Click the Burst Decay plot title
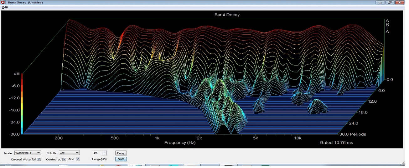 point(227,15)
